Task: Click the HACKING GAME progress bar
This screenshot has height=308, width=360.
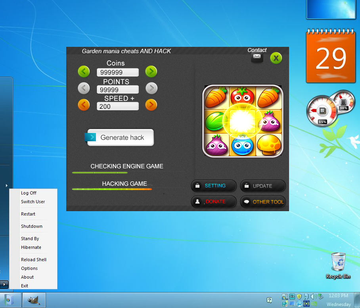Action: pyautogui.click(x=112, y=189)
